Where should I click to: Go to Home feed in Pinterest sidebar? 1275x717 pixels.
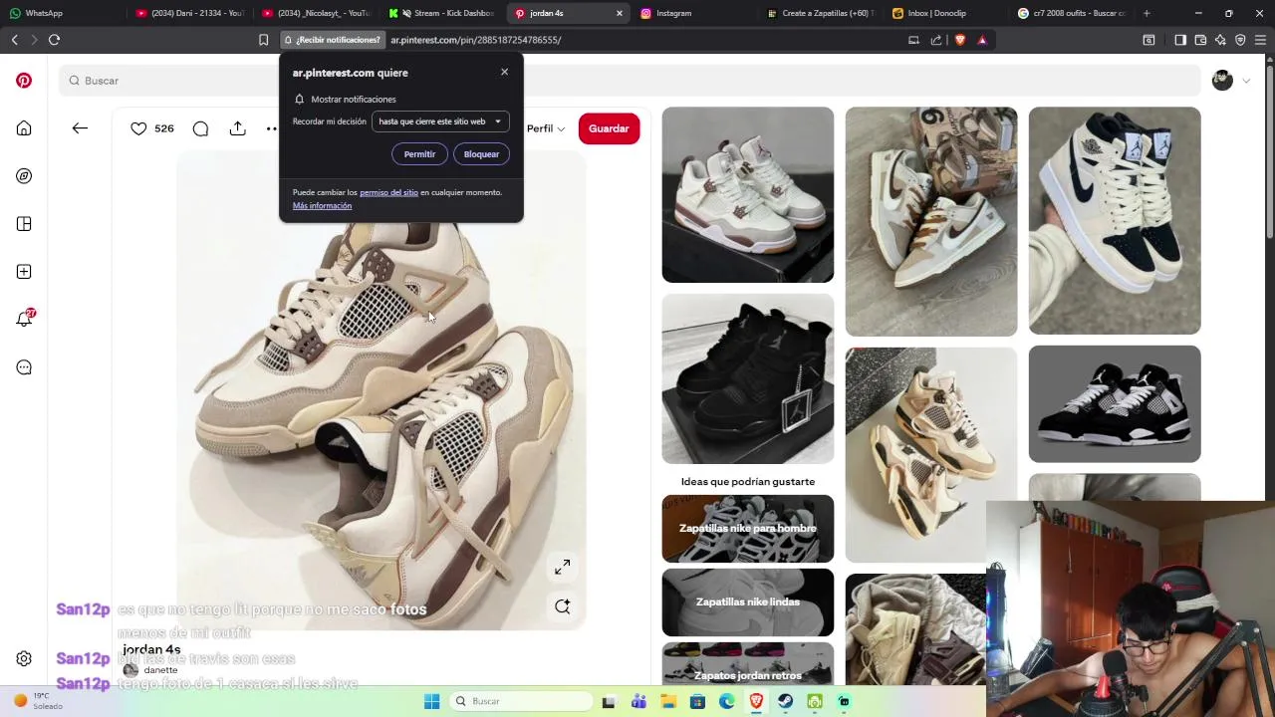click(24, 128)
